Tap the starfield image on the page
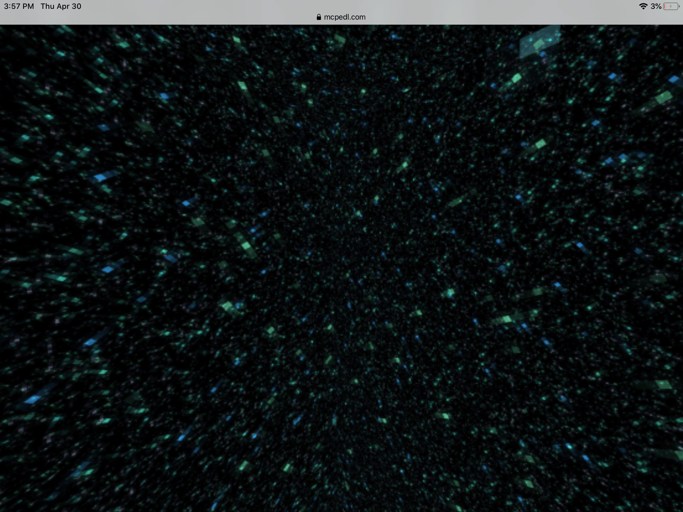This screenshot has height=512, width=683. point(341,268)
